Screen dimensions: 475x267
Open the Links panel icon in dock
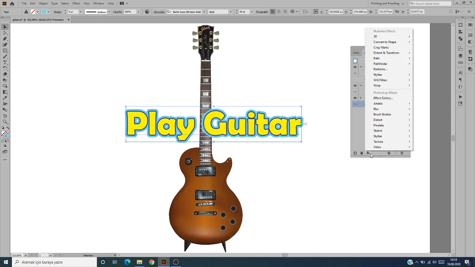(461, 62)
